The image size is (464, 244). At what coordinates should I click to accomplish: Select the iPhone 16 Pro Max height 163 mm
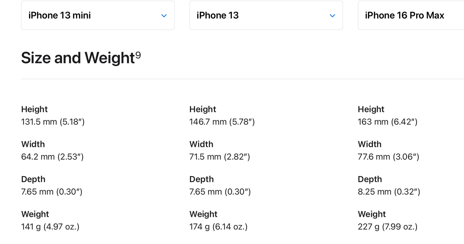[x=387, y=122]
